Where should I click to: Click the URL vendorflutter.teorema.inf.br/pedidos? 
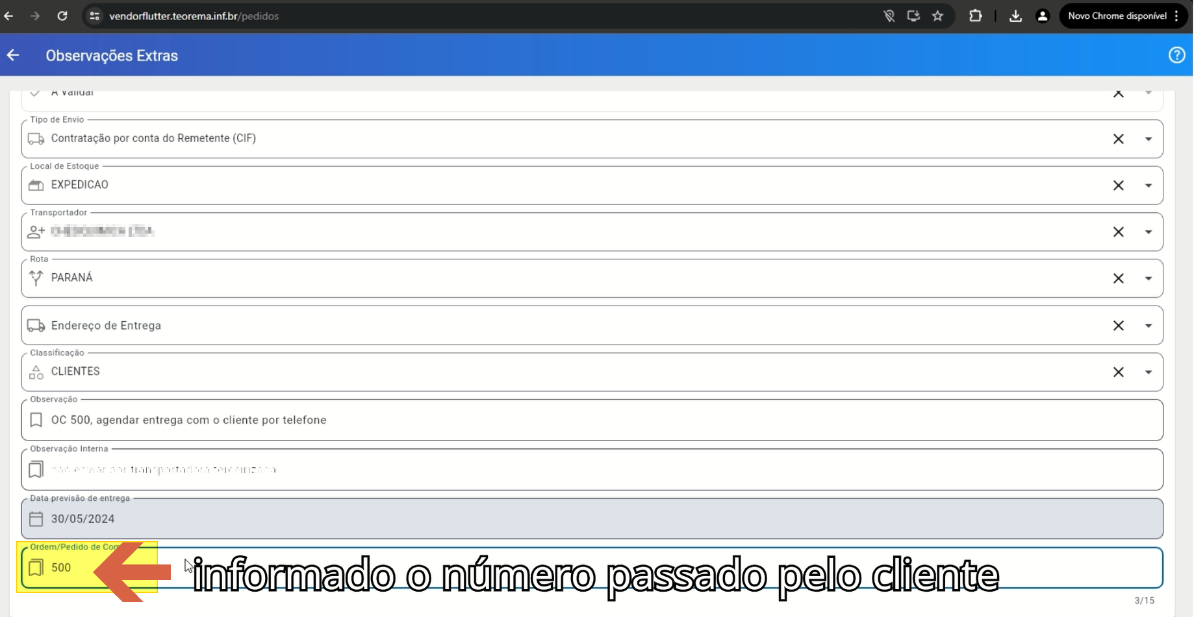pos(194,16)
